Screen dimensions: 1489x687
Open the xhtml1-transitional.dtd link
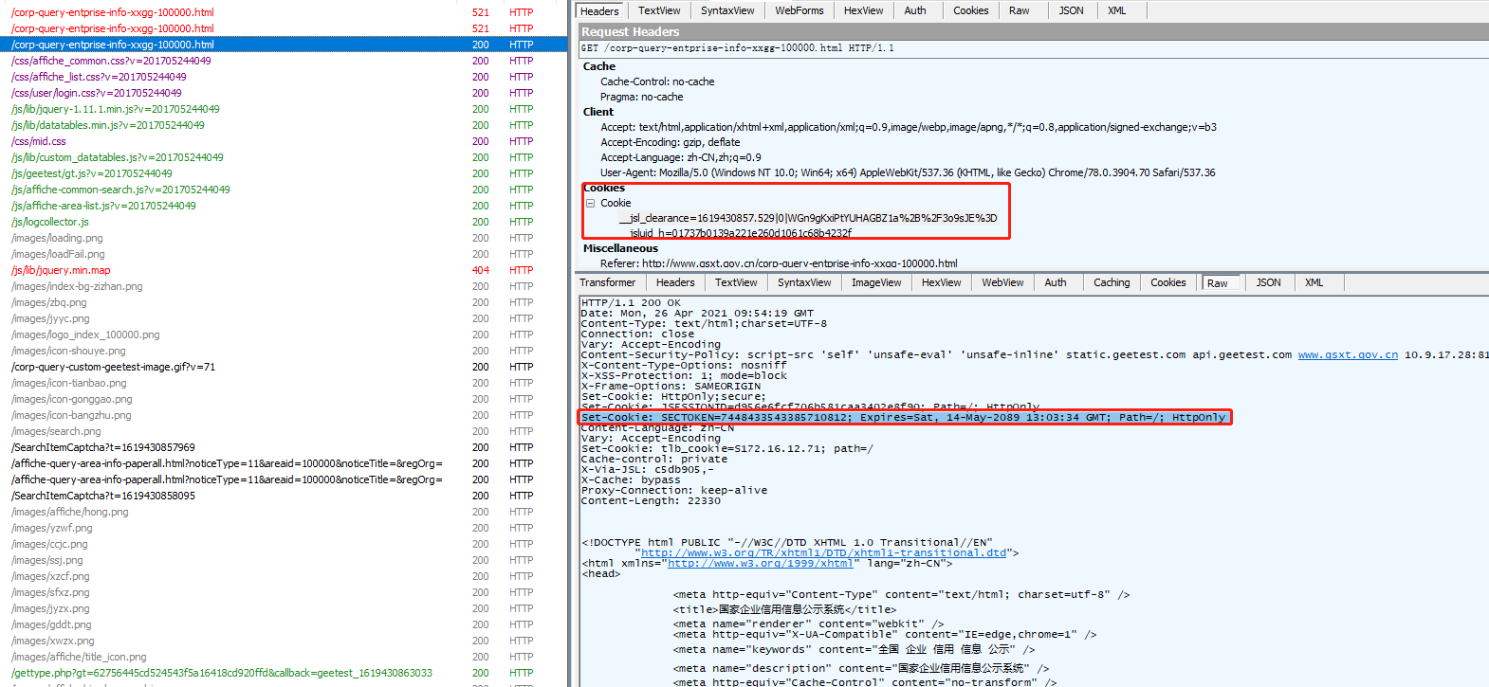click(x=823, y=552)
